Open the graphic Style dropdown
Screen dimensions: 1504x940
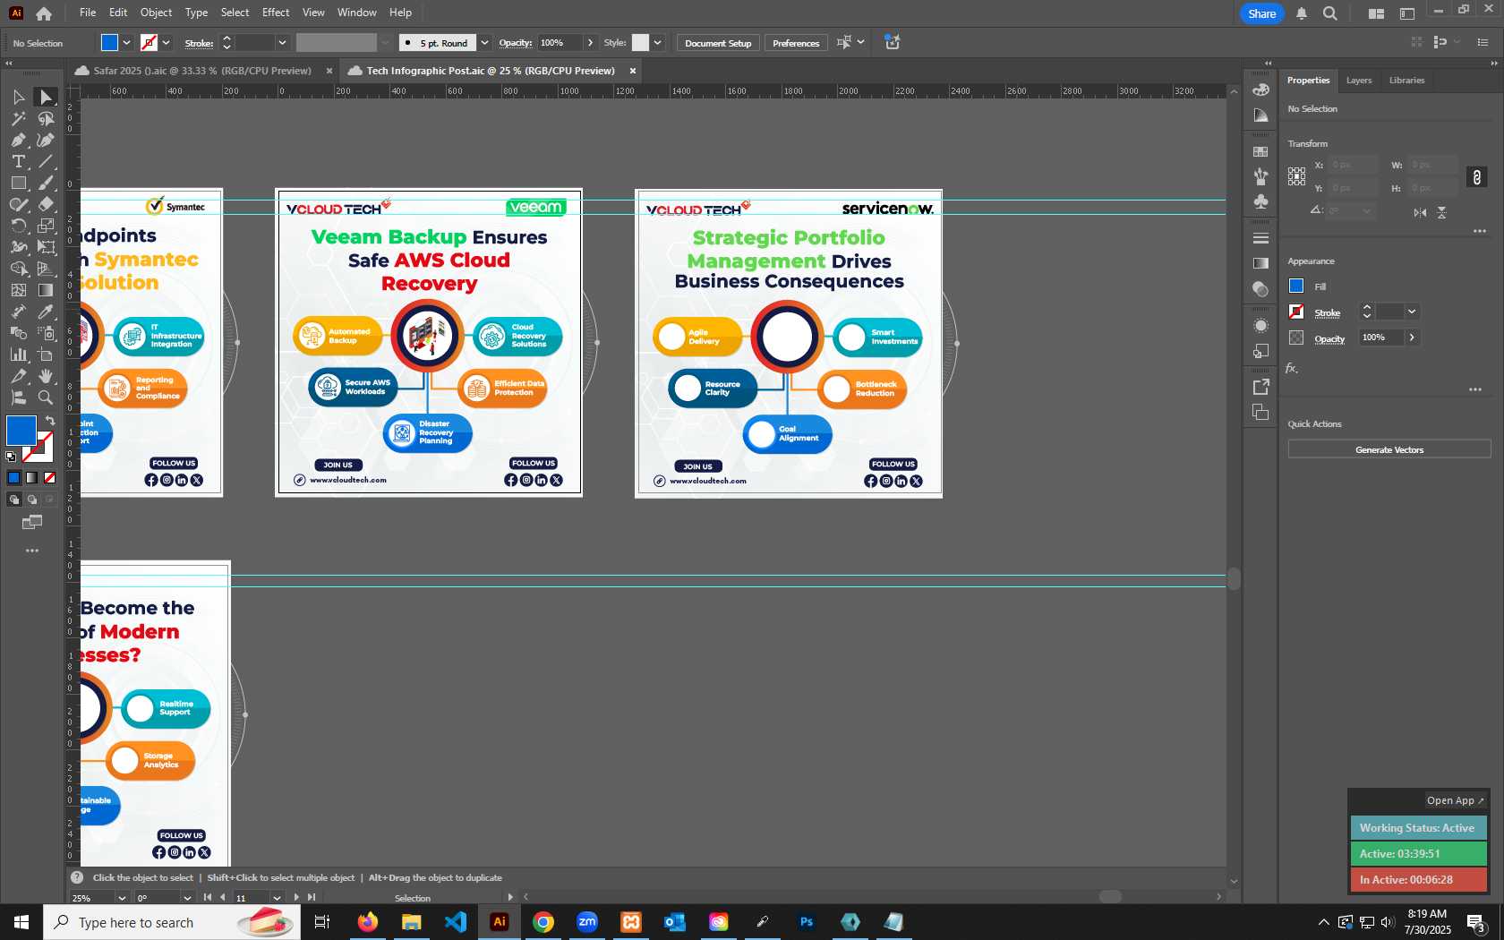(x=657, y=43)
